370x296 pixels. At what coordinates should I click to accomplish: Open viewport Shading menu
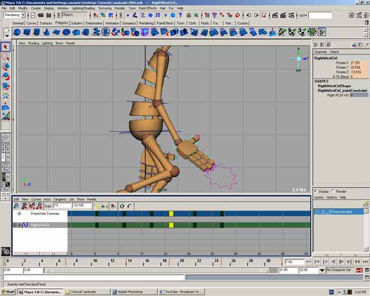coord(33,43)
